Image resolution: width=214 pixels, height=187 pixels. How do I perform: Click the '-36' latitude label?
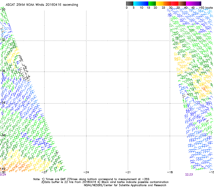3,102
